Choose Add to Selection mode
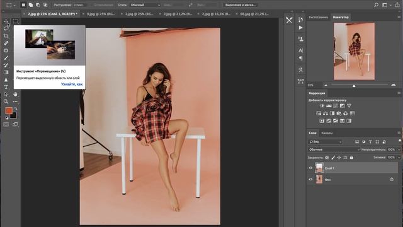The height and width of the screenshot is (227, 403). click(x=31, y=5)
